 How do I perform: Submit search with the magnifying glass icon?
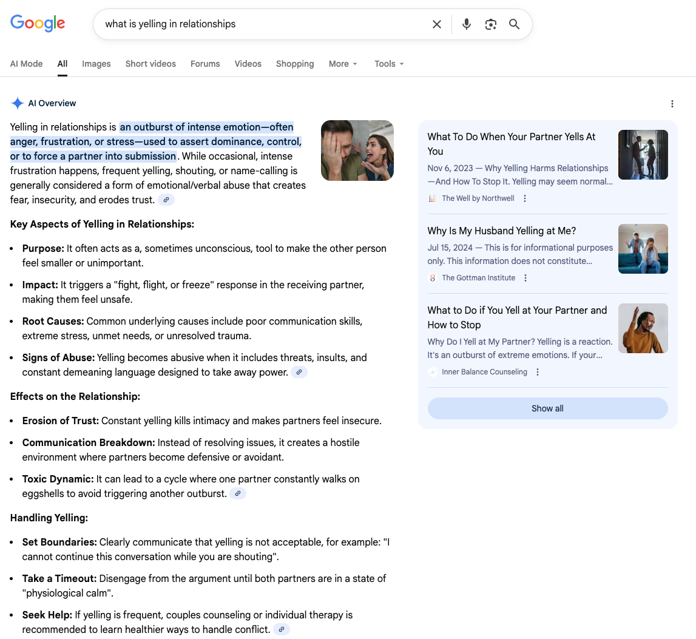514,24
